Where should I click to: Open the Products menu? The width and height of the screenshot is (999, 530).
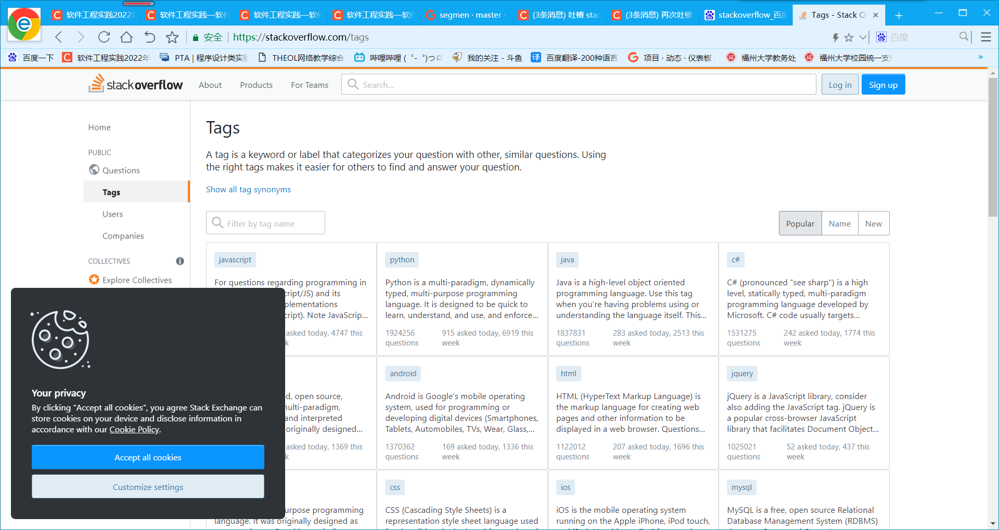[x=256, y=85]
